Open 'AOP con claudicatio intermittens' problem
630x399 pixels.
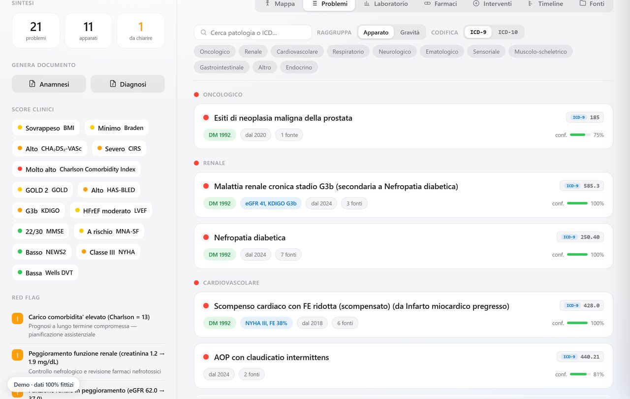[404, 366]
